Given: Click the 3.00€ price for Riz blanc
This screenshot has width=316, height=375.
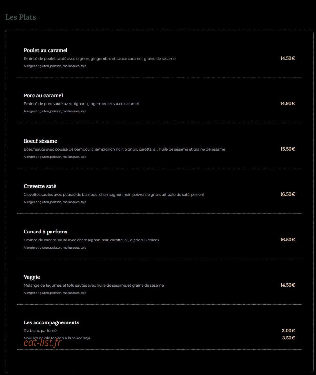Looking at the screenshot, I should coord(288,330).
